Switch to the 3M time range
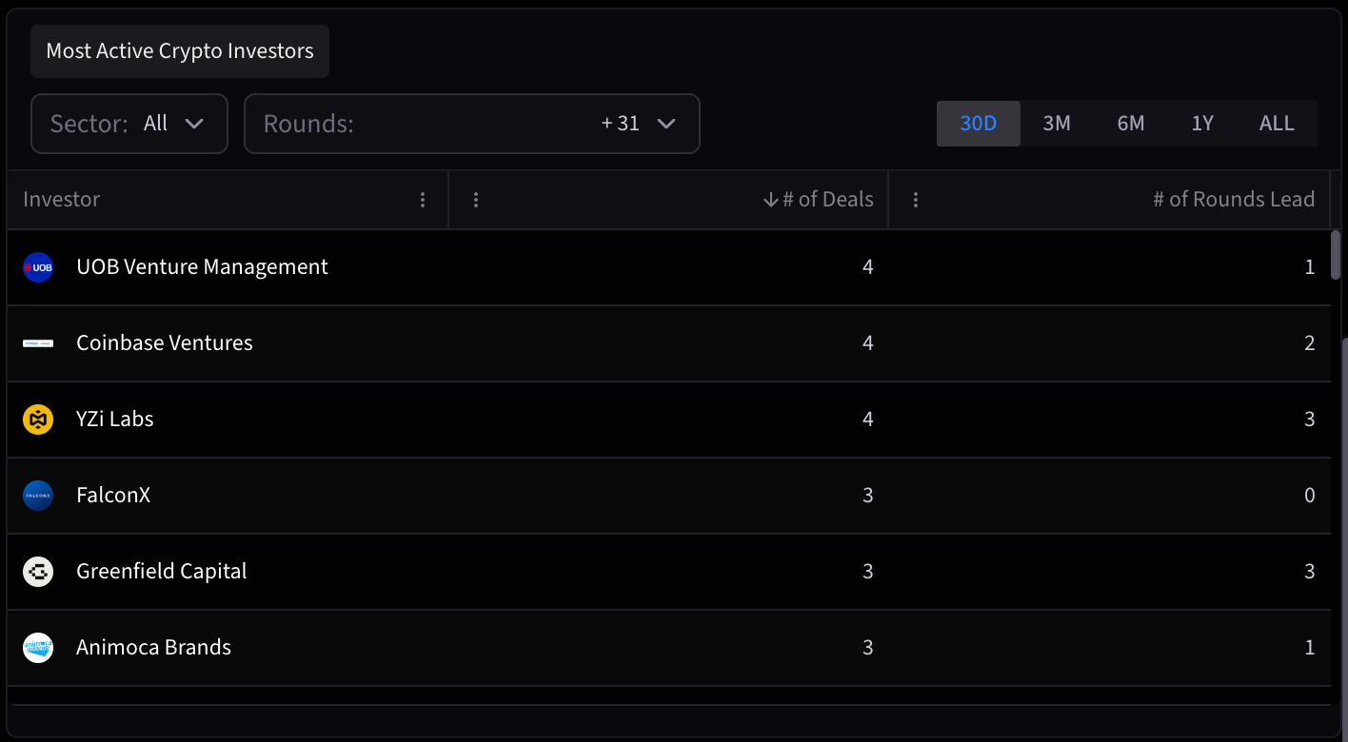The height and width of the screenshot is (742, 1348). pyautogui.click(x=1057, y=124)
